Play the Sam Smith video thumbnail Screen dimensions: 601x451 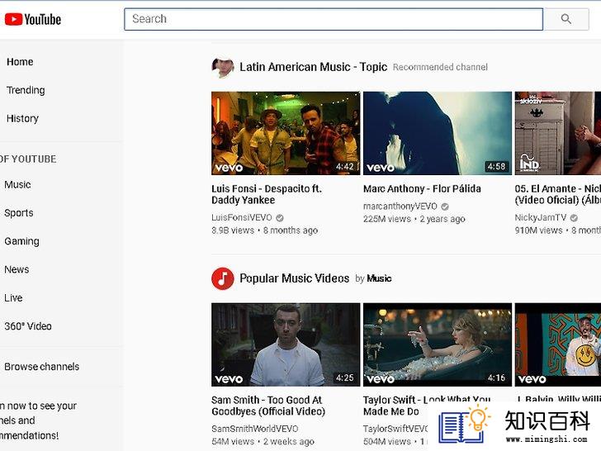click(286, 344)
